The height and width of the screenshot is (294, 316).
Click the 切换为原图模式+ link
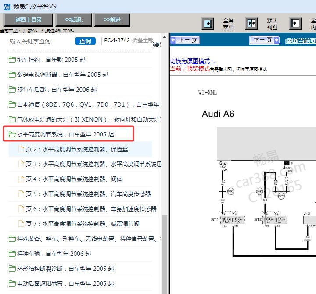click(193, 61)
